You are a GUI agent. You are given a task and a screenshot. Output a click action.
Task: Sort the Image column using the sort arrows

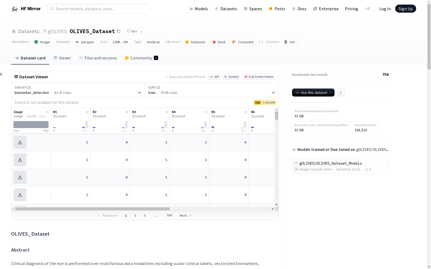(x=48, y=112)
